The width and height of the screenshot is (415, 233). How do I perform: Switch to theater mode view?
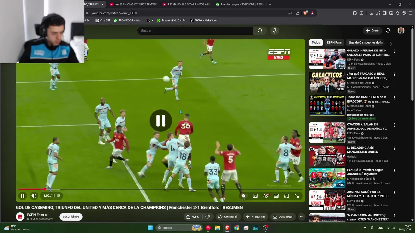tap(276, 196)
